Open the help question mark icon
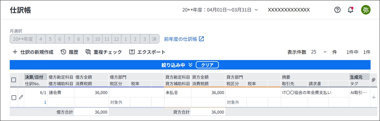 pos(337,10)
